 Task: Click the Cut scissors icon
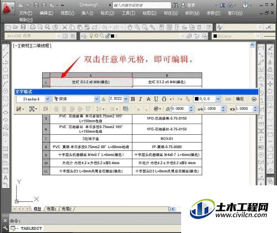click(64, 27)
